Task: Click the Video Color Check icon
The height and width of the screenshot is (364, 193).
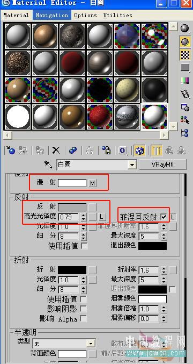Action: [184, 81]
